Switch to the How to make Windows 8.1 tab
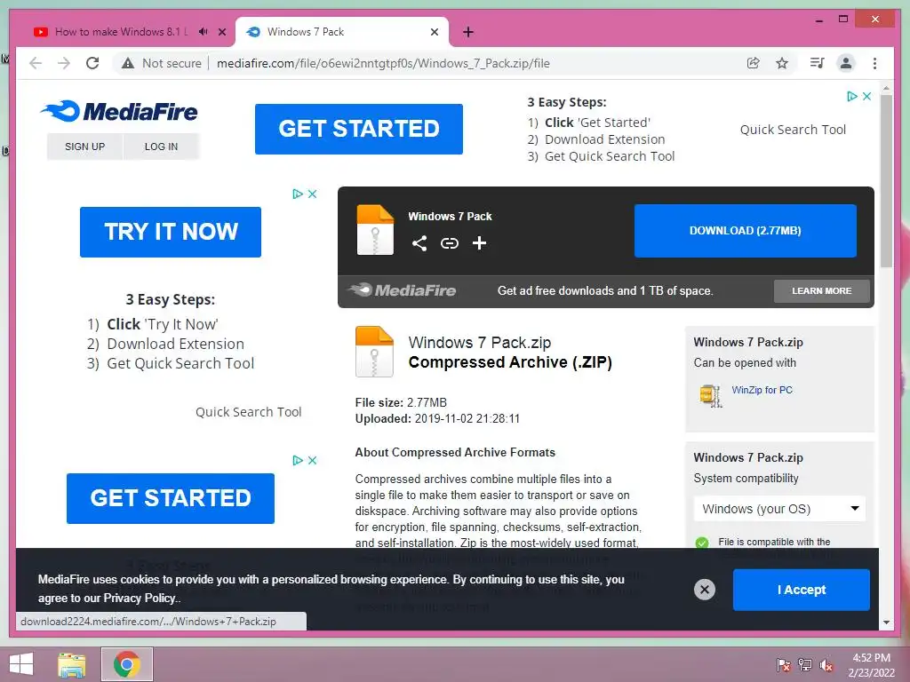Viewport: 910px width, 682px height. pos(122,32)
